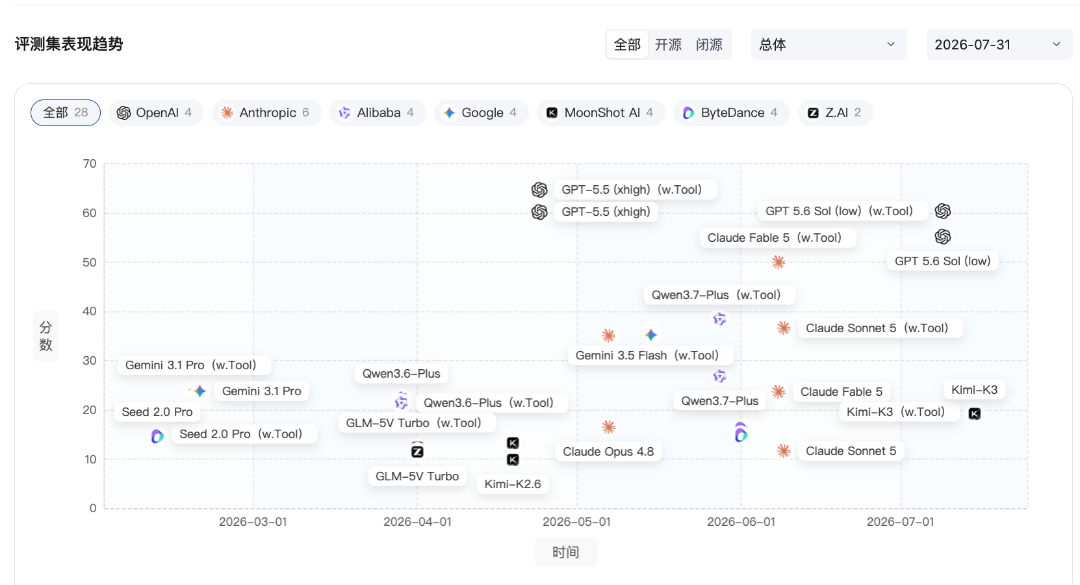
Task: Click the OpenAI marker above GPT 5.6 Sol (low) label
Action: click(943, 237)
